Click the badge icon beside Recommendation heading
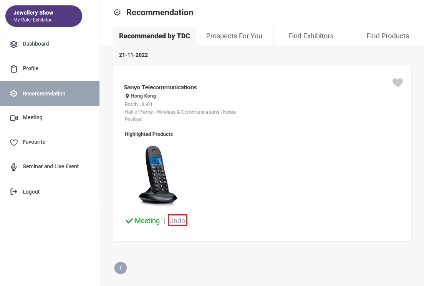 (117, 12)
